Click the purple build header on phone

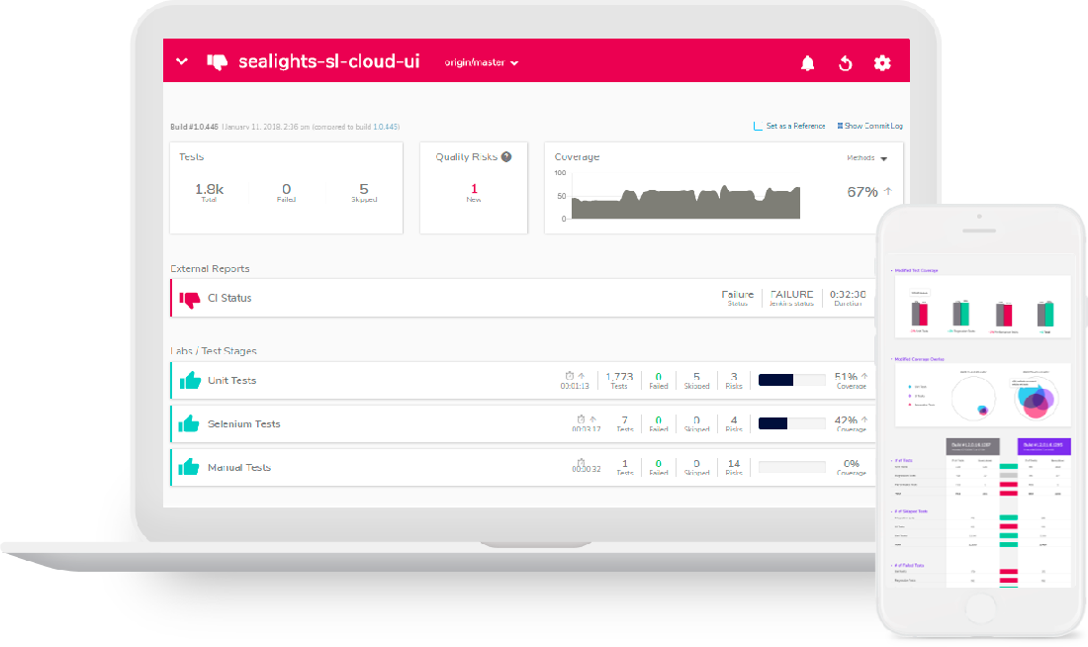pos(1045,446)
